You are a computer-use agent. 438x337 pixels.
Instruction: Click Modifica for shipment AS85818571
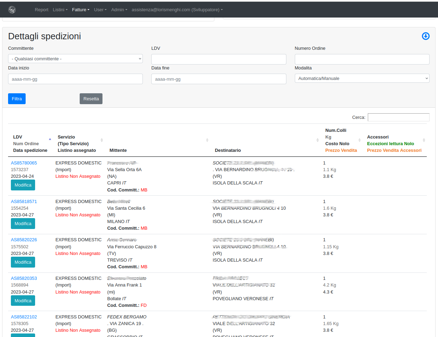tap(23, 224)
